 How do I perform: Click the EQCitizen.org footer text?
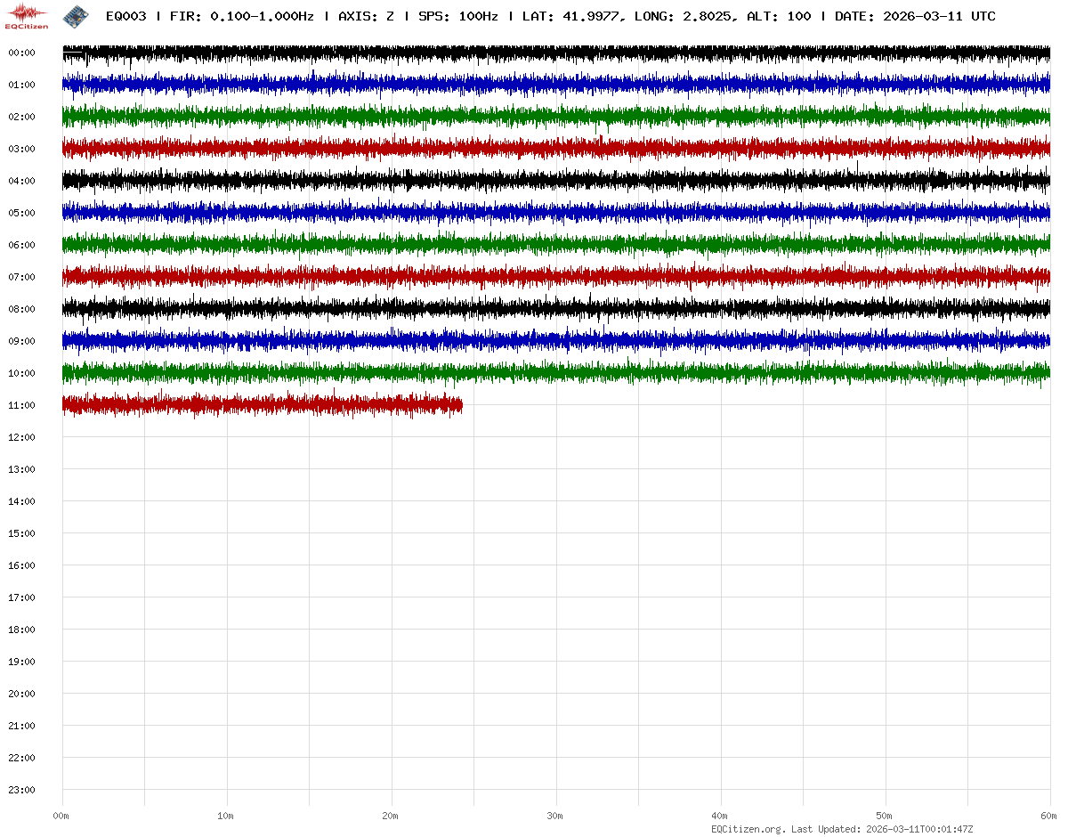tap(748, 829)
